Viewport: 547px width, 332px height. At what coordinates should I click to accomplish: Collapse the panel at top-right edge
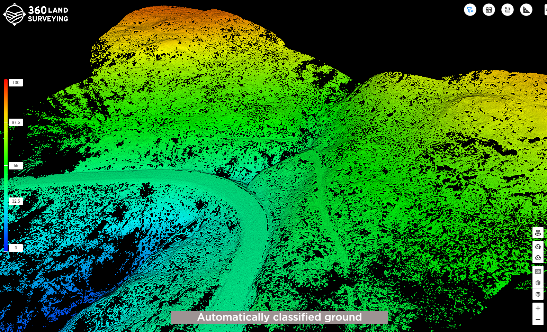click(x=545, y=10)
